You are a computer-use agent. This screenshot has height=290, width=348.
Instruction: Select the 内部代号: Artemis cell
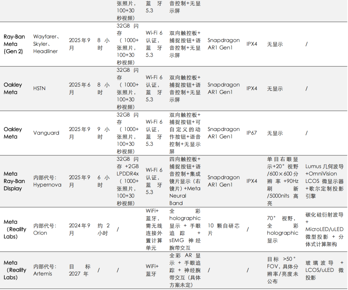point(45,270)
